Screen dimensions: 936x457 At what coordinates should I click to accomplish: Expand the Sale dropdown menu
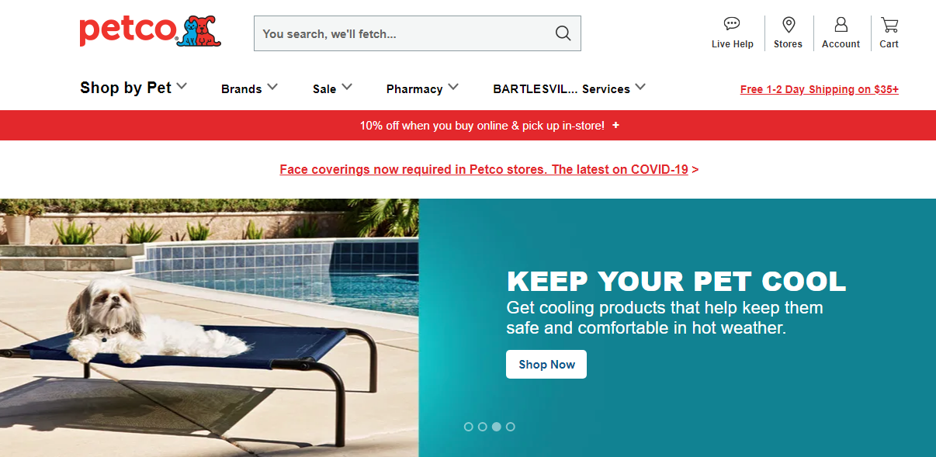coord(332,88)
